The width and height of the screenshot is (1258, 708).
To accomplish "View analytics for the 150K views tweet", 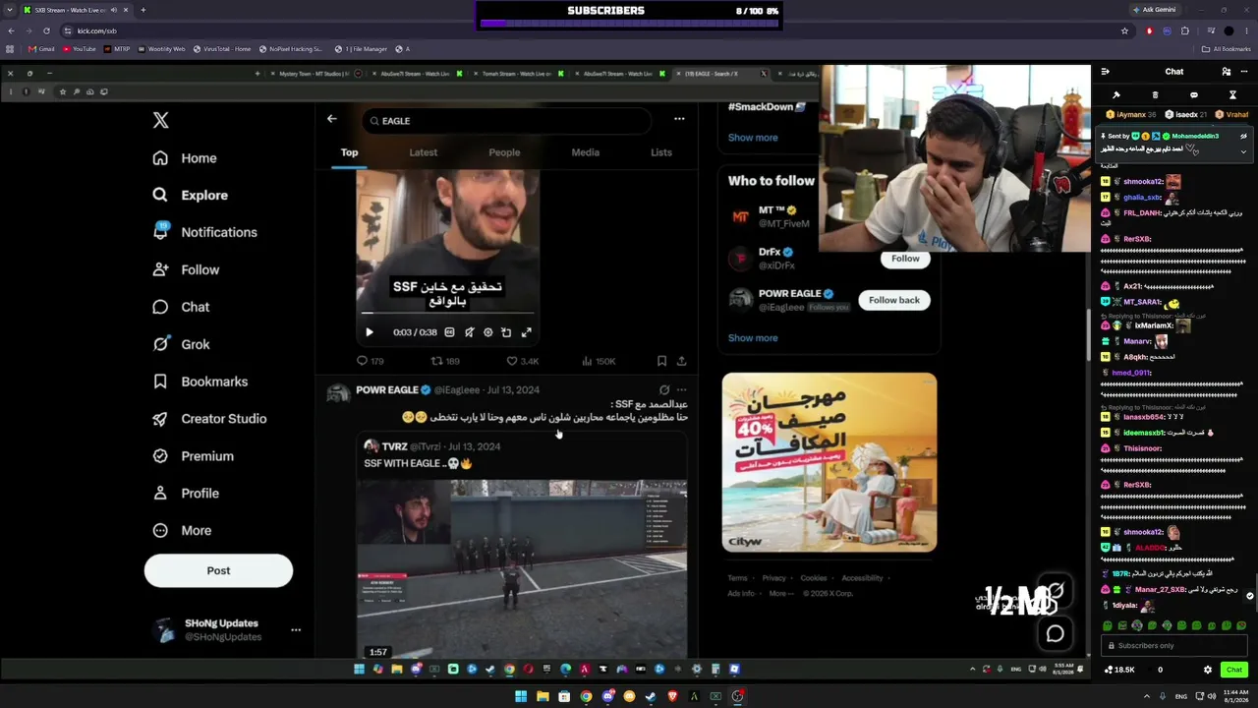I will (599, 361).
